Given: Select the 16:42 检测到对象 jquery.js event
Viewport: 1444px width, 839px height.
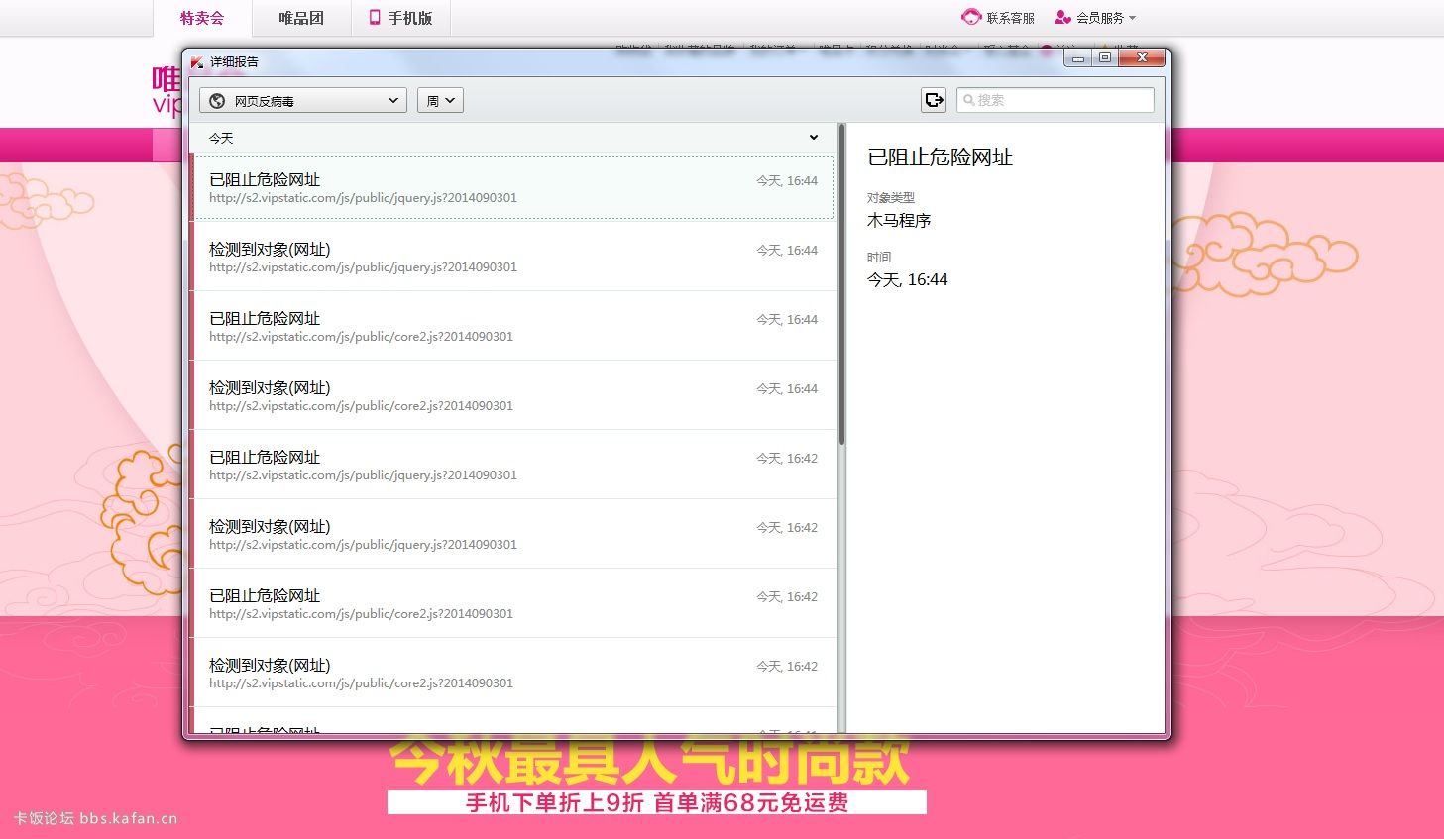Looking at the screenshot, I should point(513,534).
